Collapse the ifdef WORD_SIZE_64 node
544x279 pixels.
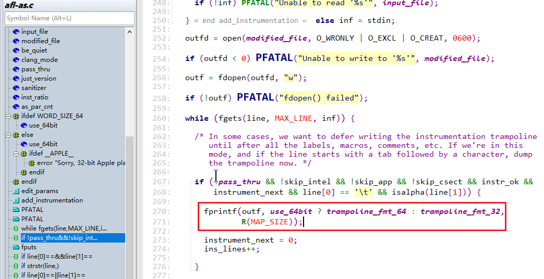coord(8,116)
